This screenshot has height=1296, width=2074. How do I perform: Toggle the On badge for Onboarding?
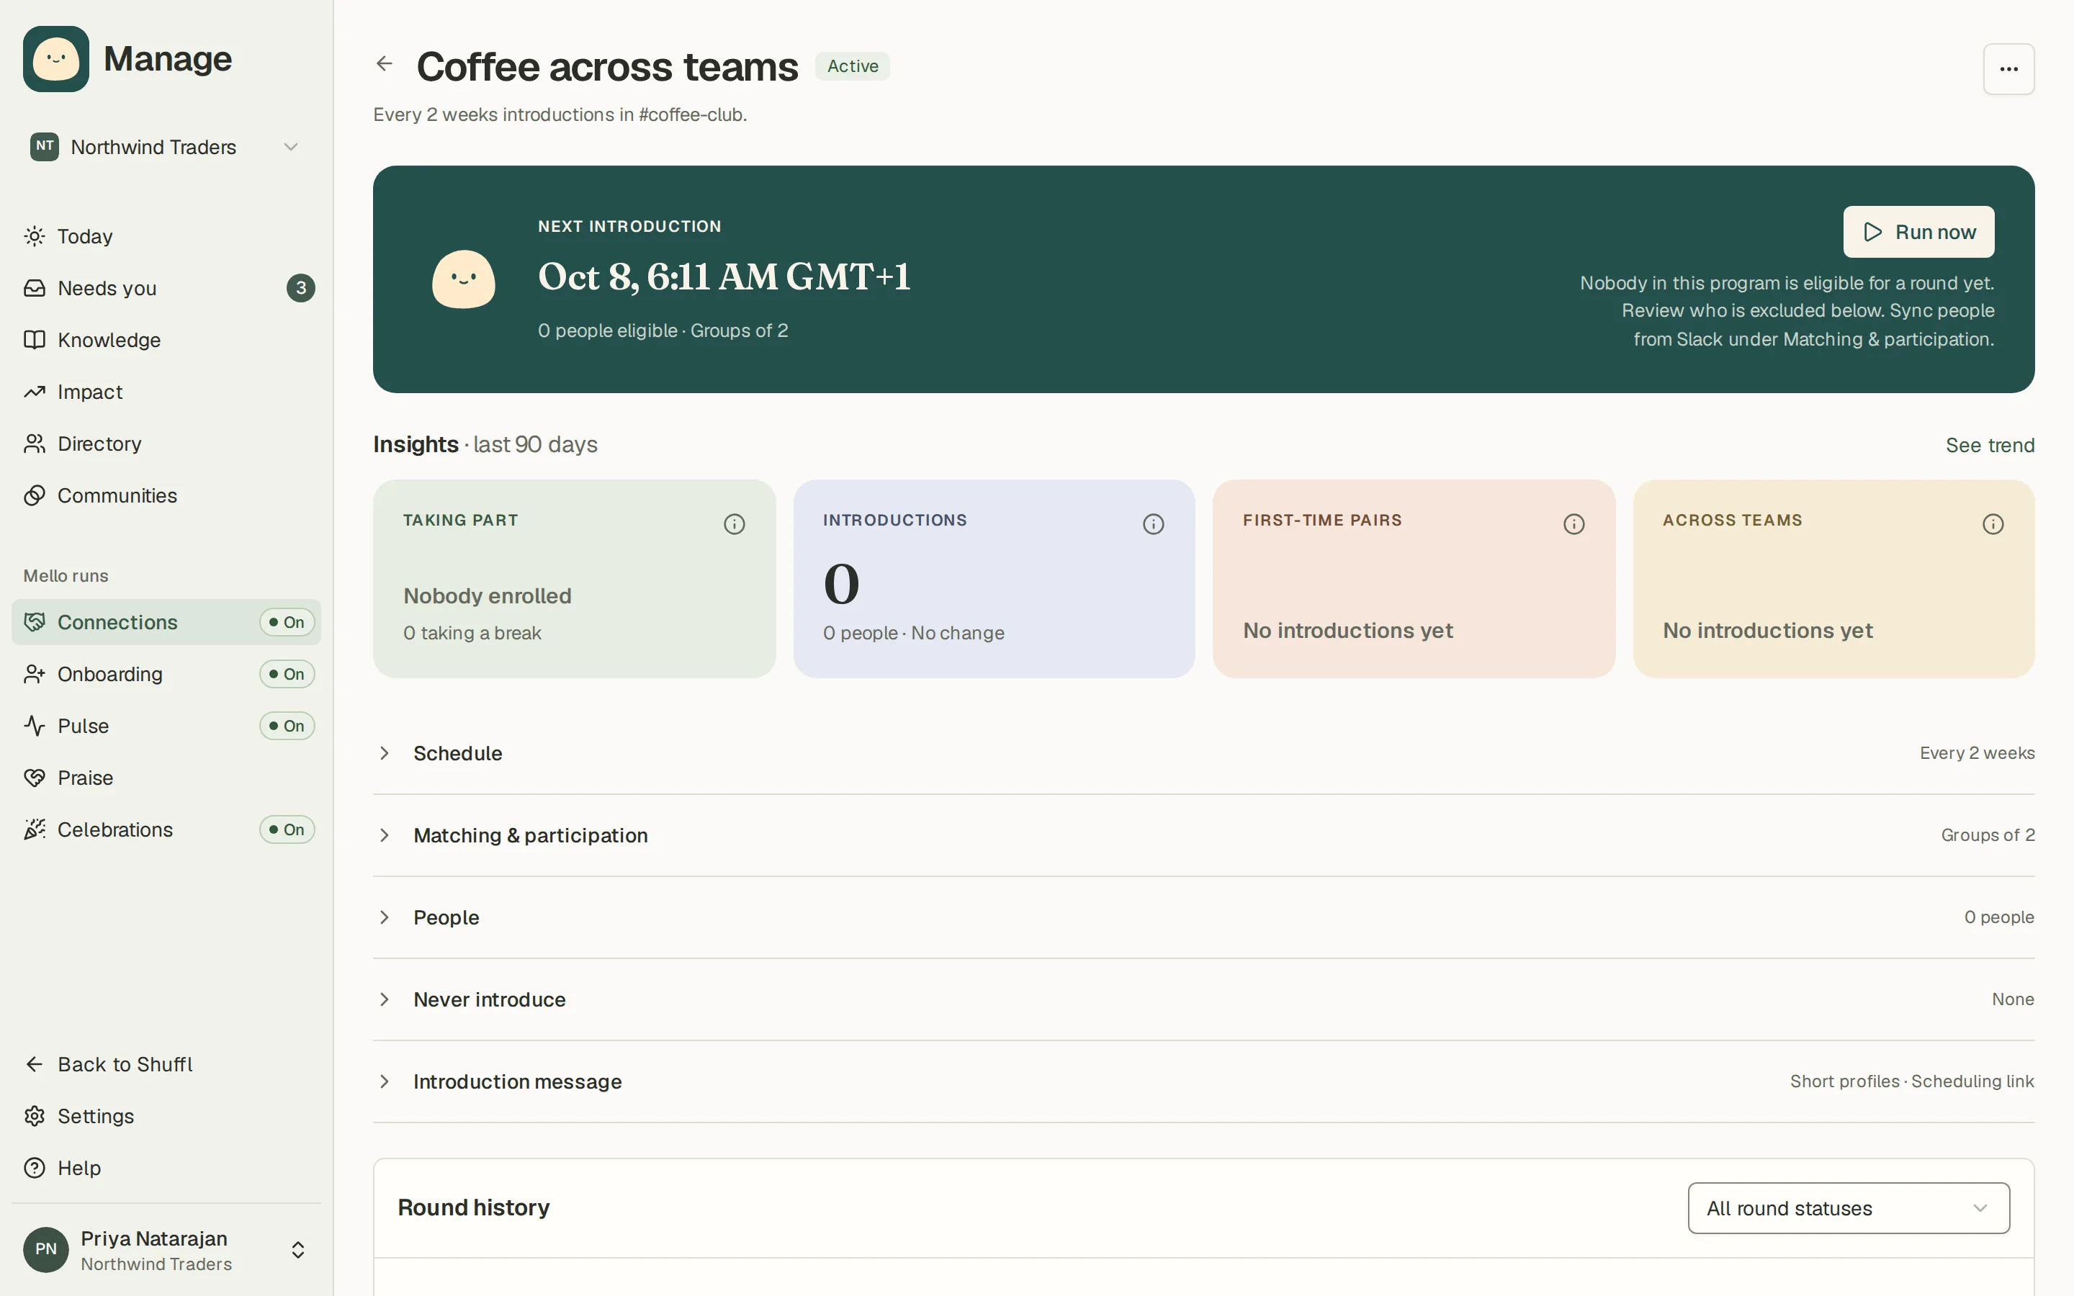287,675
